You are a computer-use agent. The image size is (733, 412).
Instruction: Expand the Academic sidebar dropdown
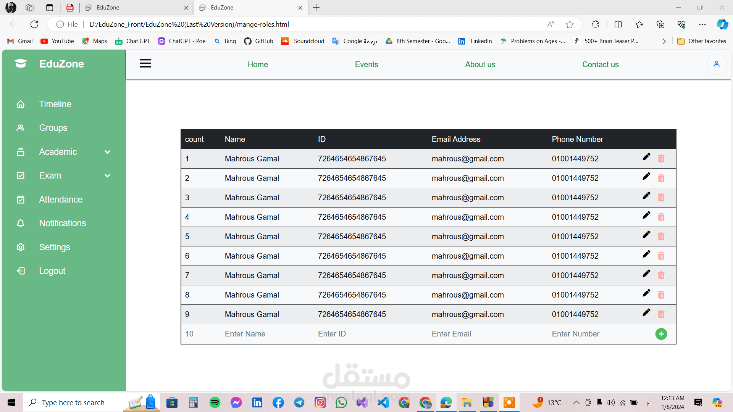pos(107,152)
